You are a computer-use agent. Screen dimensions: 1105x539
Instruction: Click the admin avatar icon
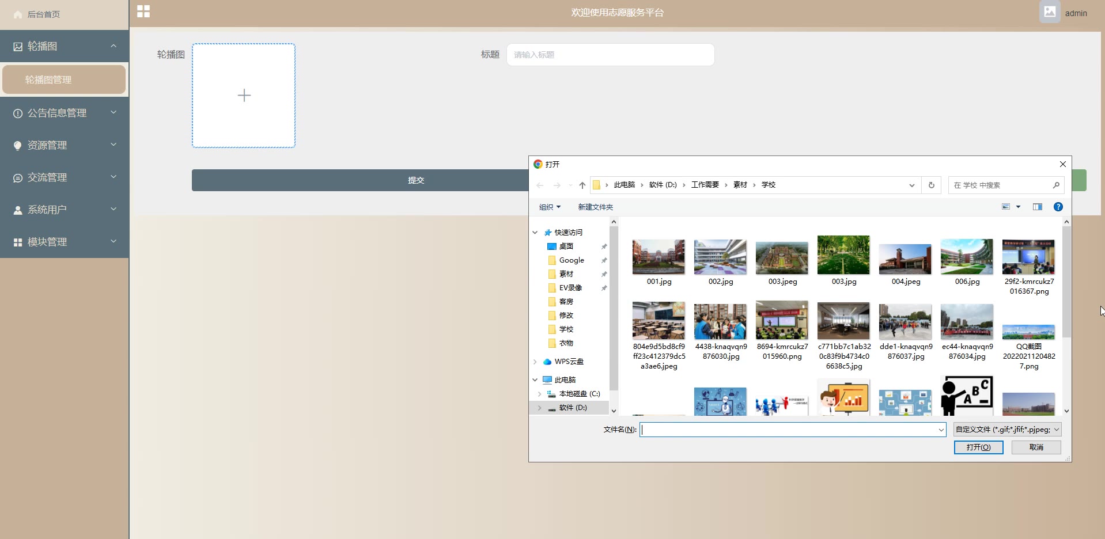1050,12
